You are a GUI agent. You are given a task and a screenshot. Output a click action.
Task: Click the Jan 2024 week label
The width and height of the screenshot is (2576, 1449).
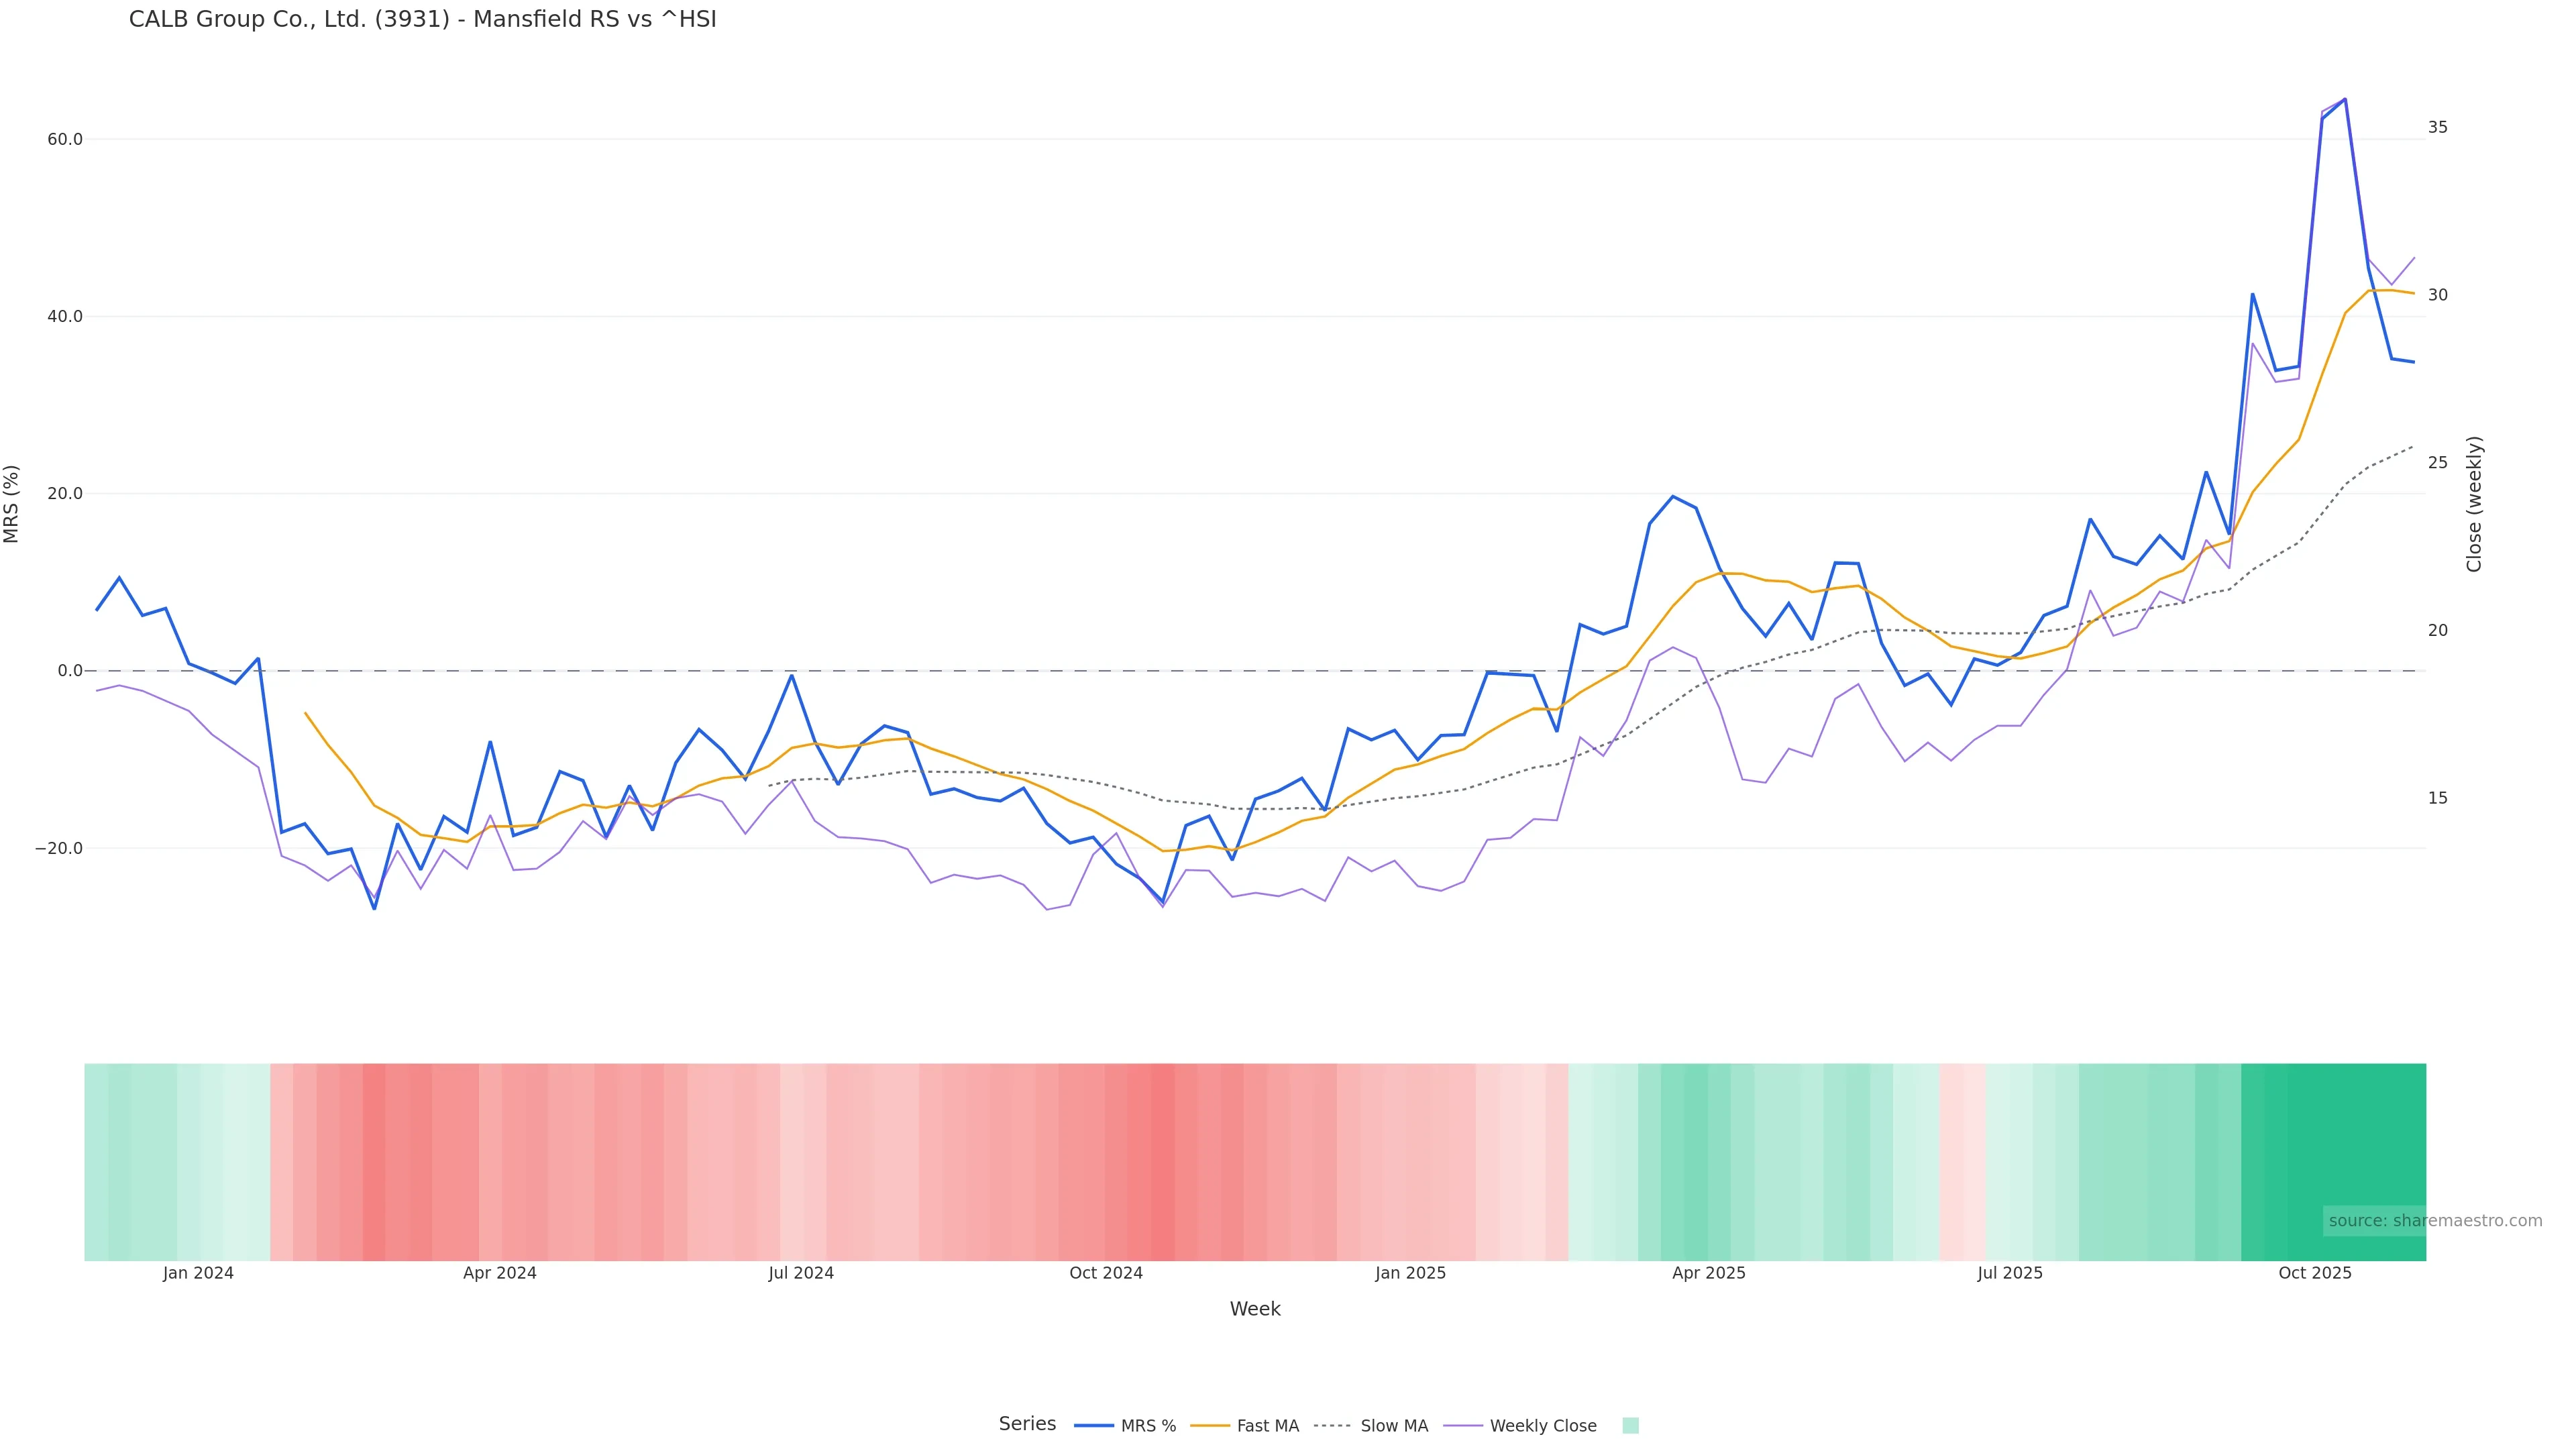[198, 1273]
